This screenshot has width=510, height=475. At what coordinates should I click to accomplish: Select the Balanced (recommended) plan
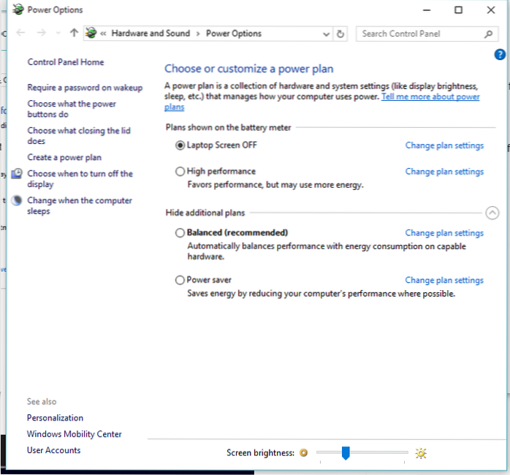[180, 233]
